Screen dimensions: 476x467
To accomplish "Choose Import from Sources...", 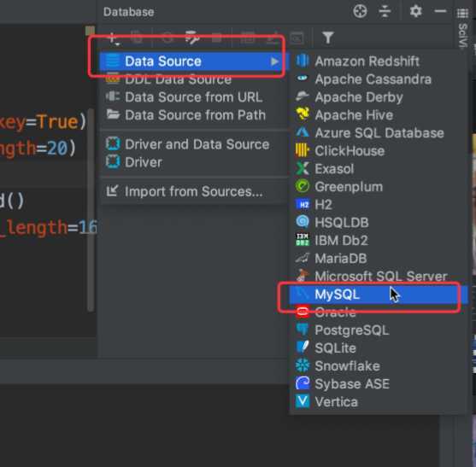I will 194,191.
